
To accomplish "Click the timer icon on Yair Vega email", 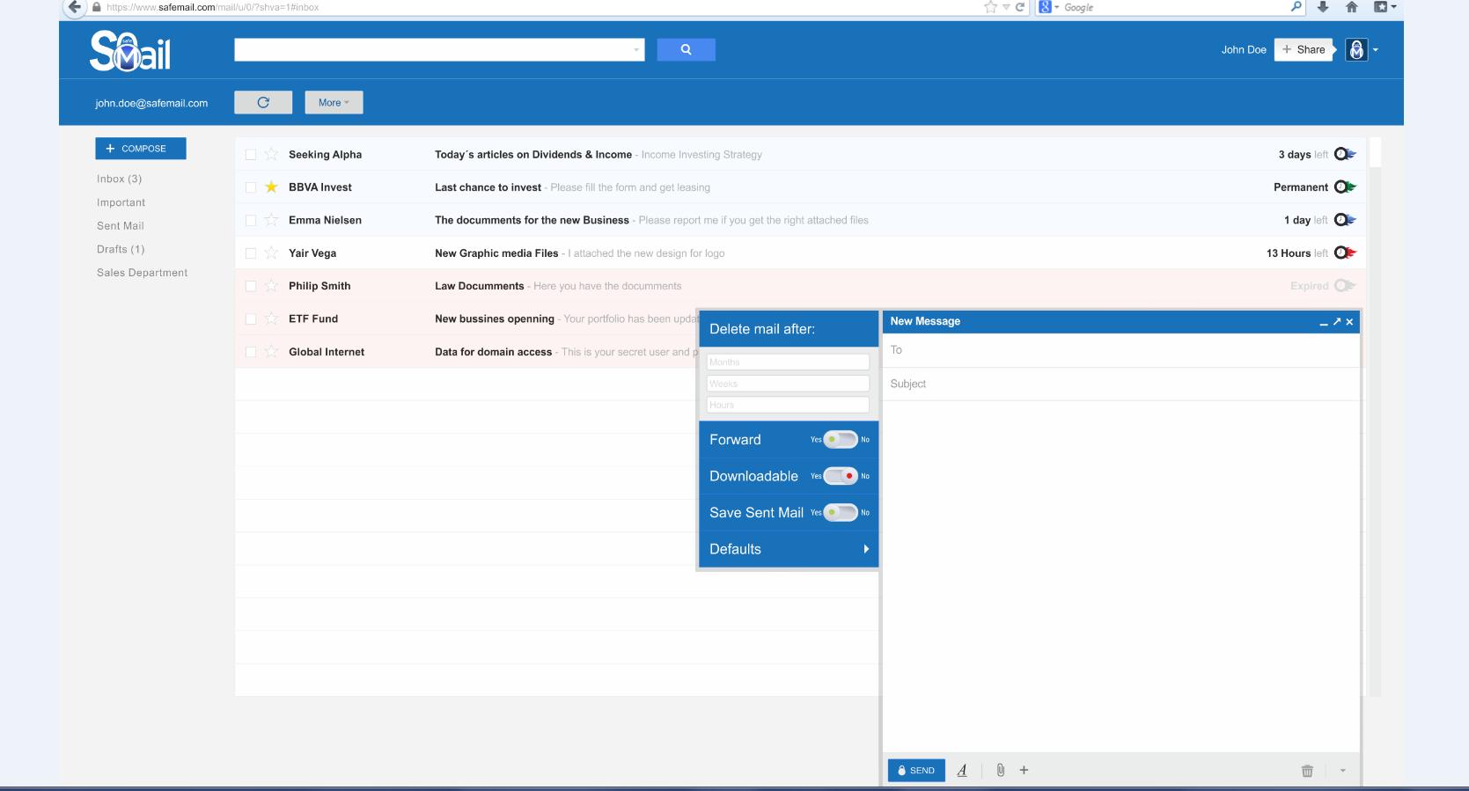I will (1344, 253).
